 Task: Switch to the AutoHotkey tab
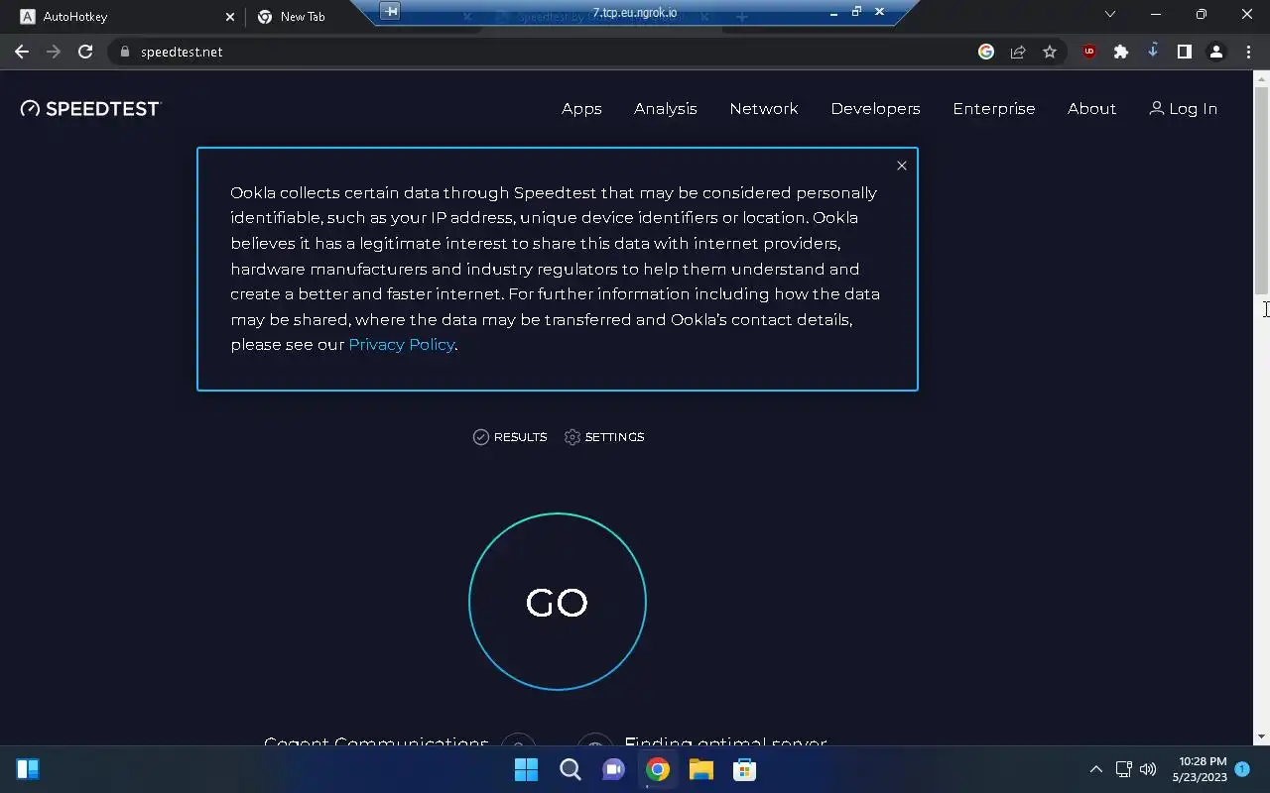coord(124,17)
